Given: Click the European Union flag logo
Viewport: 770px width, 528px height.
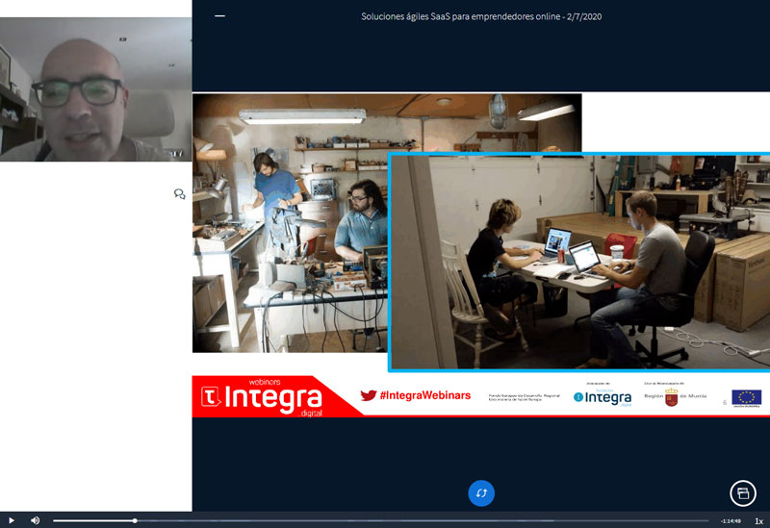Looking at the screenshot, I should click(x=746, y=396).
